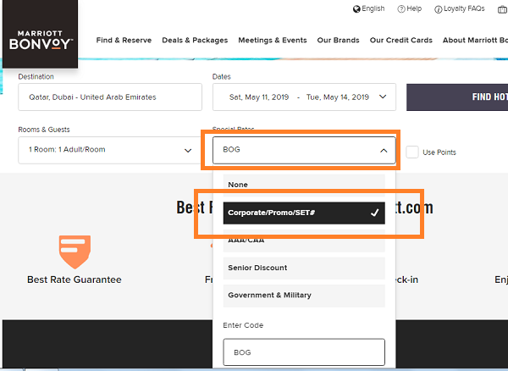Click the check-out date Tue, May 14, 2019

click(x=338, y=97)
